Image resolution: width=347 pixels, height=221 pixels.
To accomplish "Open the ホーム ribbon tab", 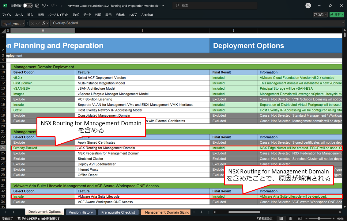I will (x=19, y=15).
